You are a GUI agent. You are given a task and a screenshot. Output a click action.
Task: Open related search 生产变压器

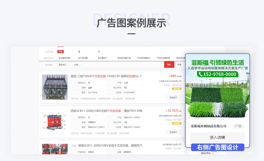(83, 58)
